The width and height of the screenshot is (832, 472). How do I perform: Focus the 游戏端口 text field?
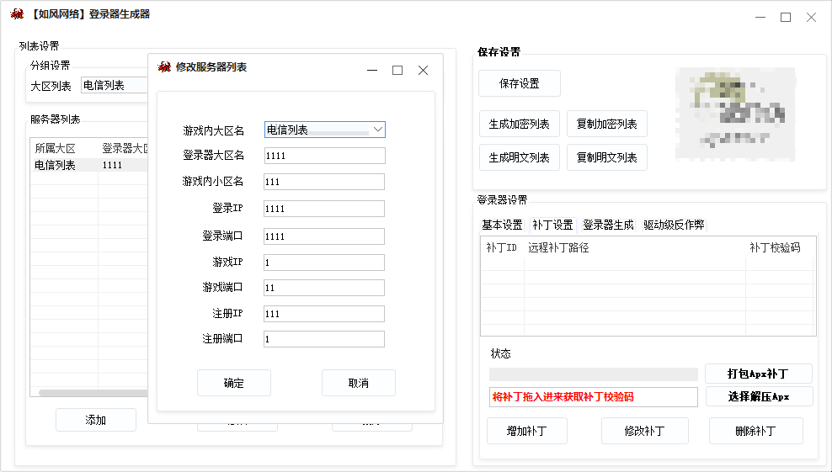pyautogui.click(x=323, y=288)
